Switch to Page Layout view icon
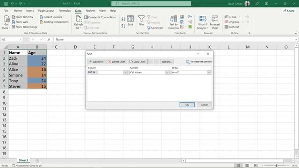299x168 pixels. pyautogui.click(x=247, y=165)
